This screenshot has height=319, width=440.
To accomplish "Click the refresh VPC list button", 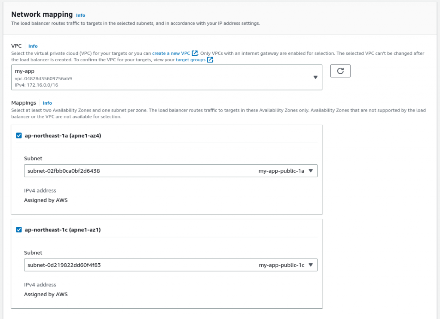I will tap(340, 71).
